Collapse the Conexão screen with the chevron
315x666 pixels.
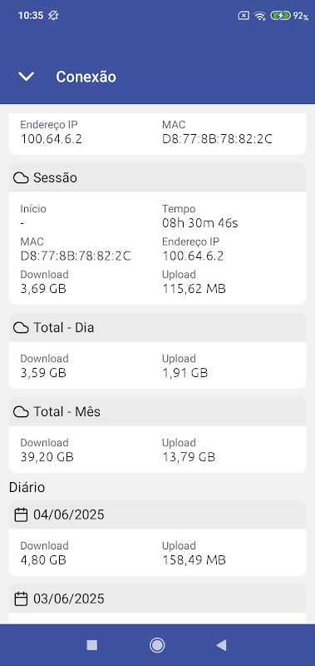(27, 77)
